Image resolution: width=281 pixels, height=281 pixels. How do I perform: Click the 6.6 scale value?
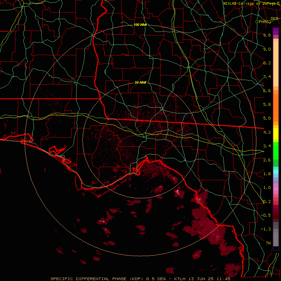(x=267, y=91)
